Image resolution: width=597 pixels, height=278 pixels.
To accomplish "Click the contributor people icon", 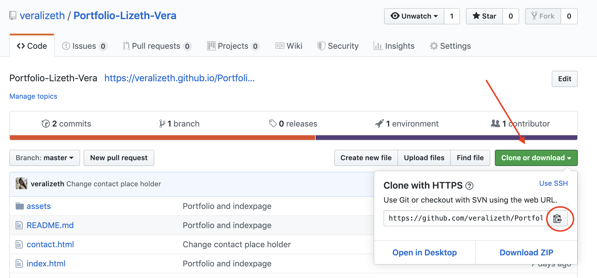I will (495, 124).
